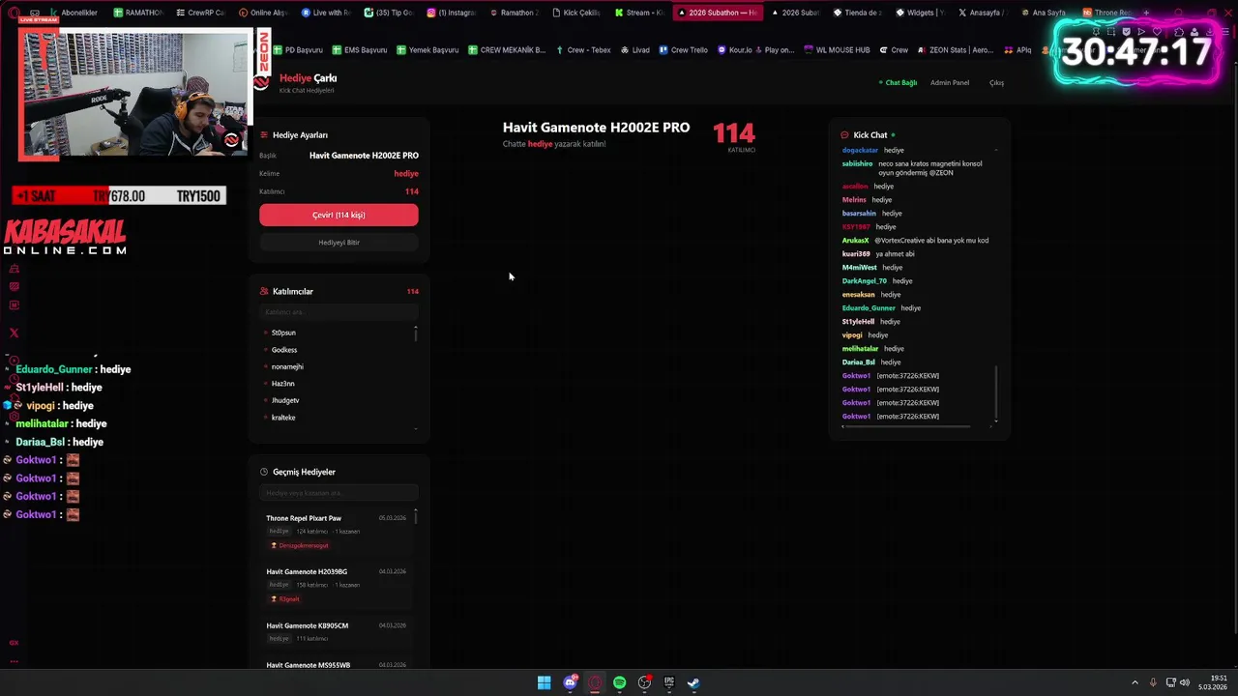The width and height of the screenshot is (1238, 696).
Task: Open the WL MOUSE HUB bookmark
Action: coord(837,50)
